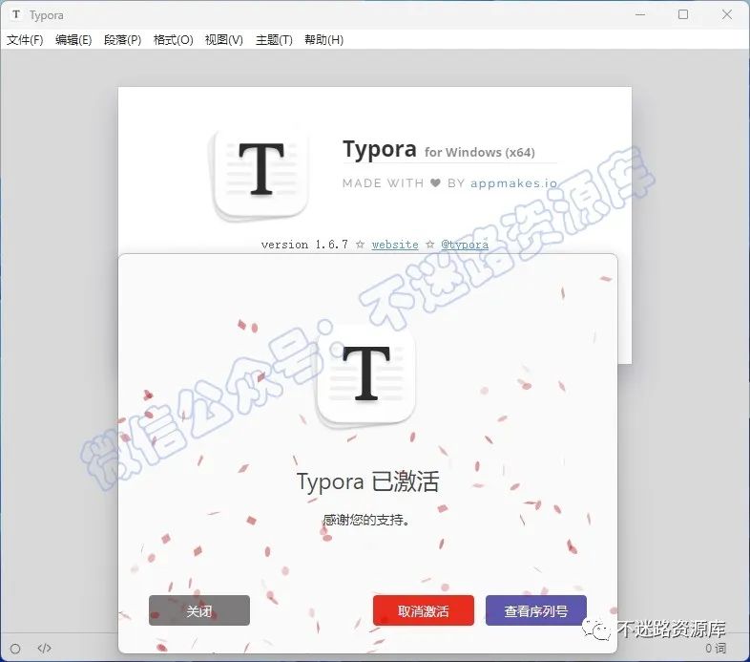Maximize the Typora window
Viewport: 750px width, 662px height.
coord(683,14)
